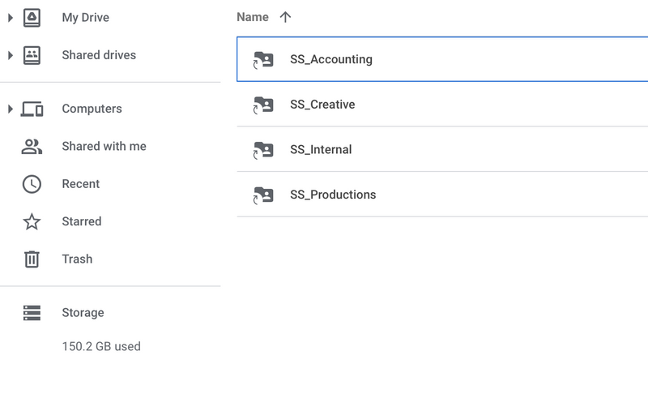Click the Storage icon
The height and width of the screenshot is (394, 648).
(x=32, y=313)
